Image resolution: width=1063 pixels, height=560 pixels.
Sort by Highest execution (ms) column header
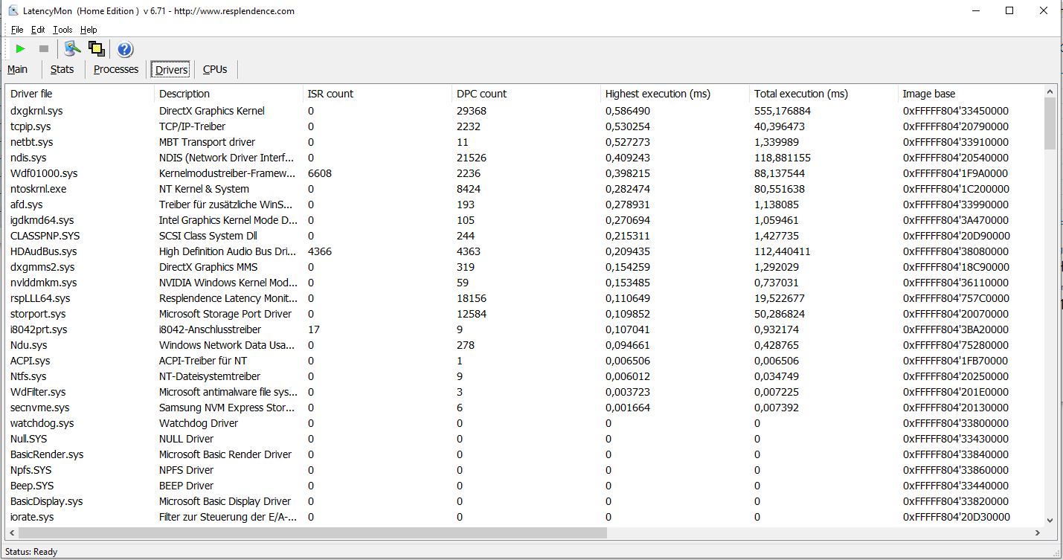pyautogui.click(x=675, y=94)
